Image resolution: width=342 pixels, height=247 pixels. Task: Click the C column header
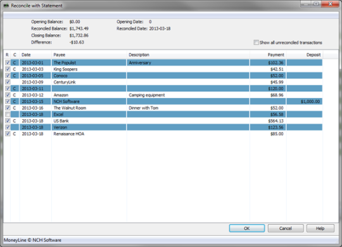point(15,54)
